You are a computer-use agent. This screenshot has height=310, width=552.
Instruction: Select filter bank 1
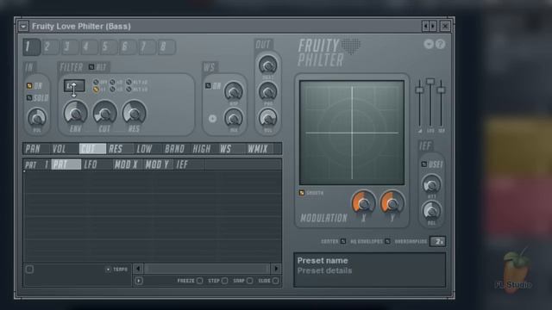31,46
